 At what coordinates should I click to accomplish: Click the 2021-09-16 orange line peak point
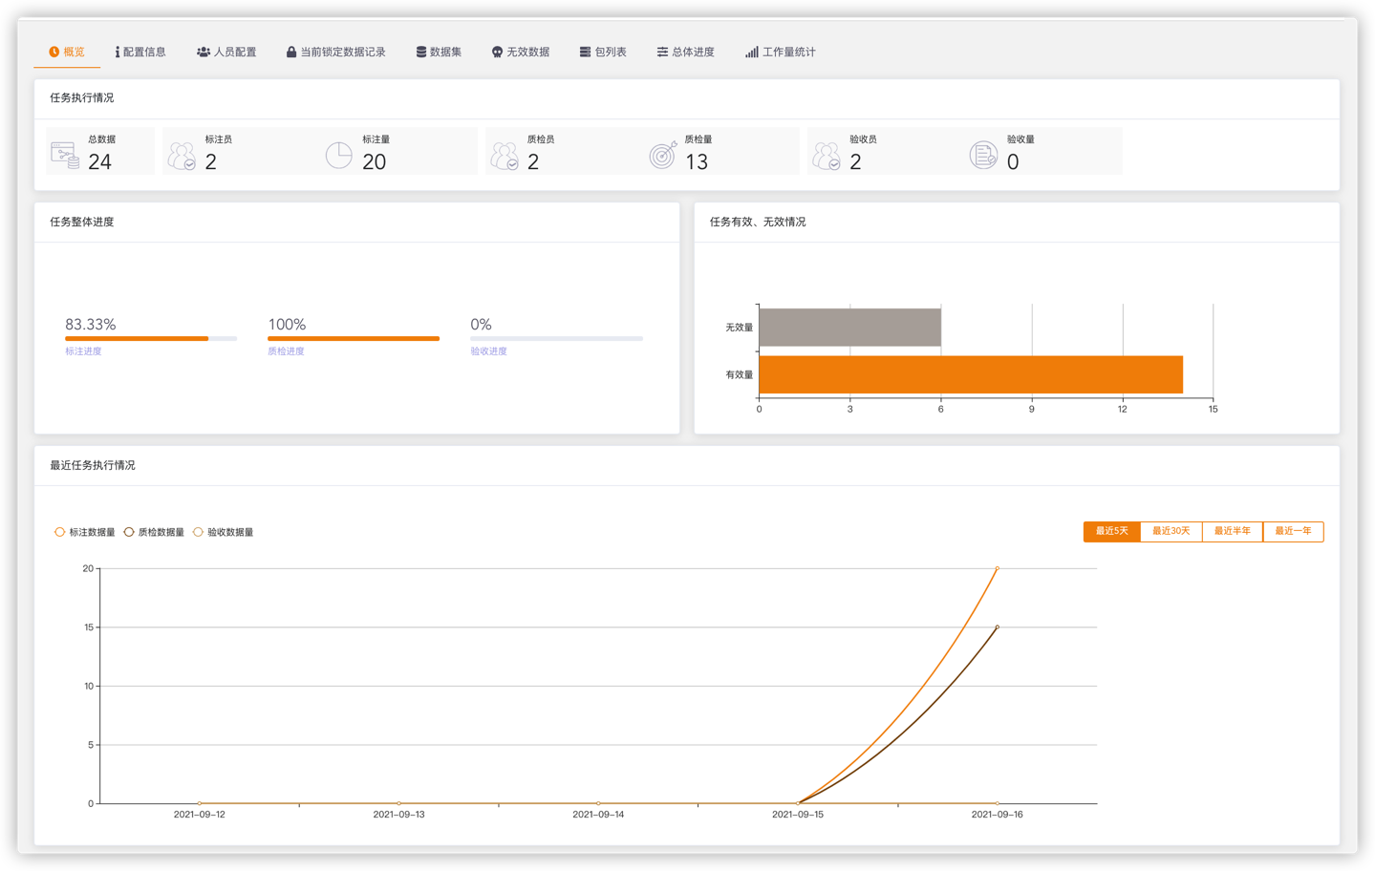coord(997,568)
